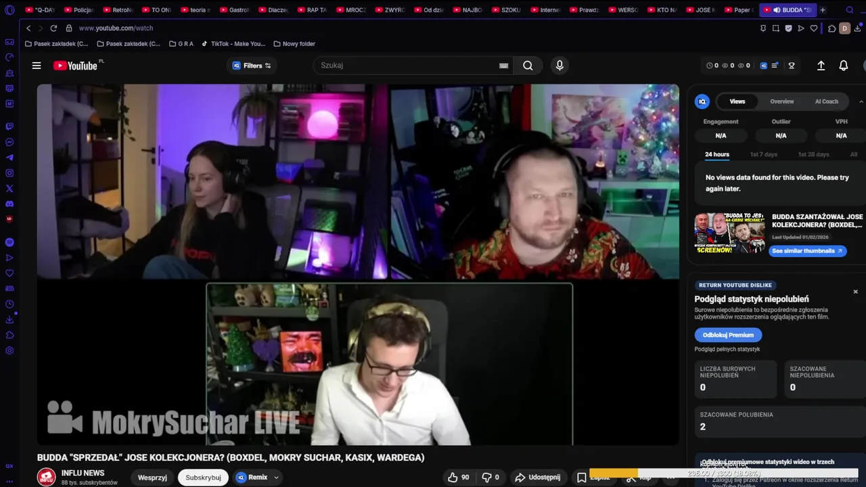Dislike the video with thumbs down
This screenshot has width=866, height=487.
490,478
